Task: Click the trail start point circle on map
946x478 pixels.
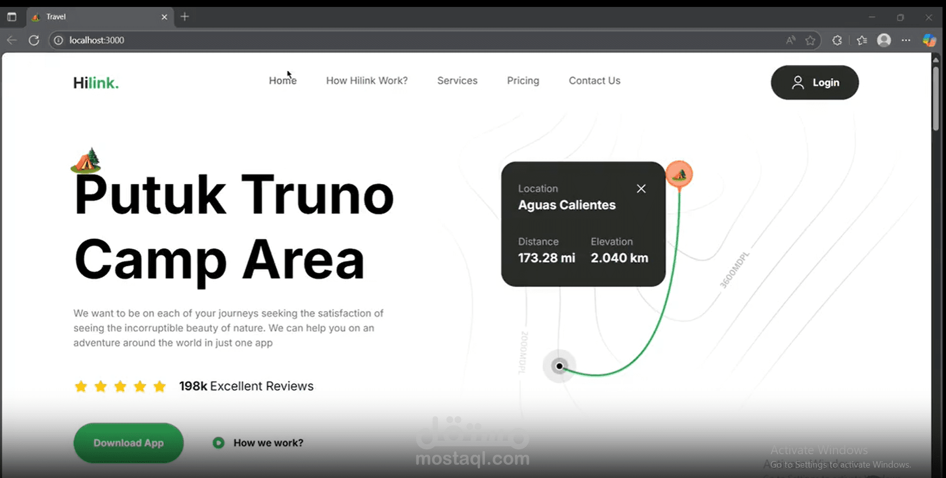Action: coord(559,366)
